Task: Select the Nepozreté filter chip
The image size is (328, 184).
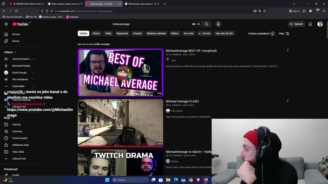Action: tap(122, 33)
